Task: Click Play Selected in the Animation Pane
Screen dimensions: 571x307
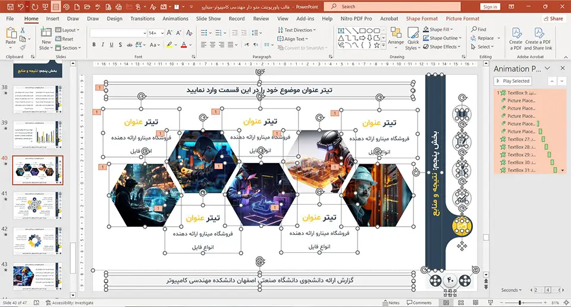Action: pyautogui.click(x=513, y=81)
